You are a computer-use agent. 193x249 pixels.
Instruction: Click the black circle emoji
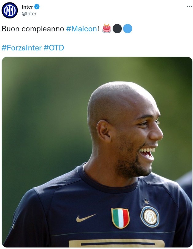[x=117, y=29]
